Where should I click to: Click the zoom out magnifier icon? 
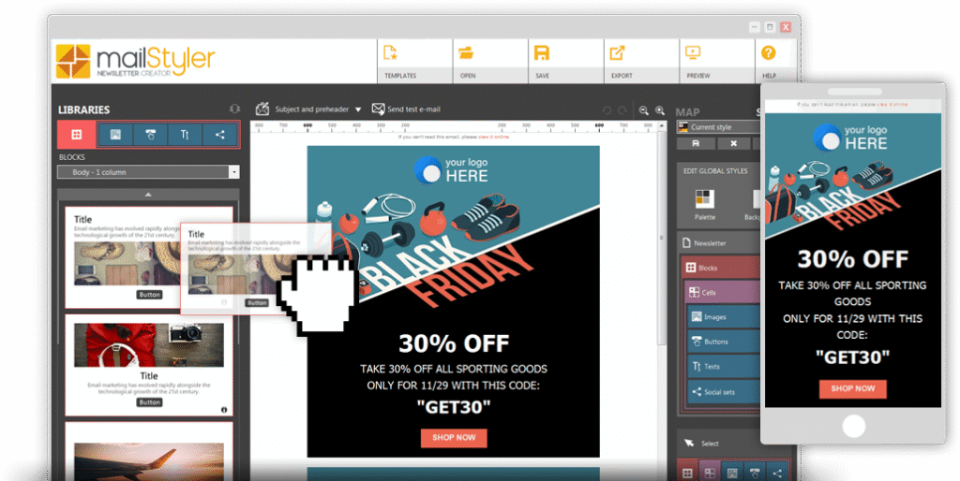pos(644,110)
